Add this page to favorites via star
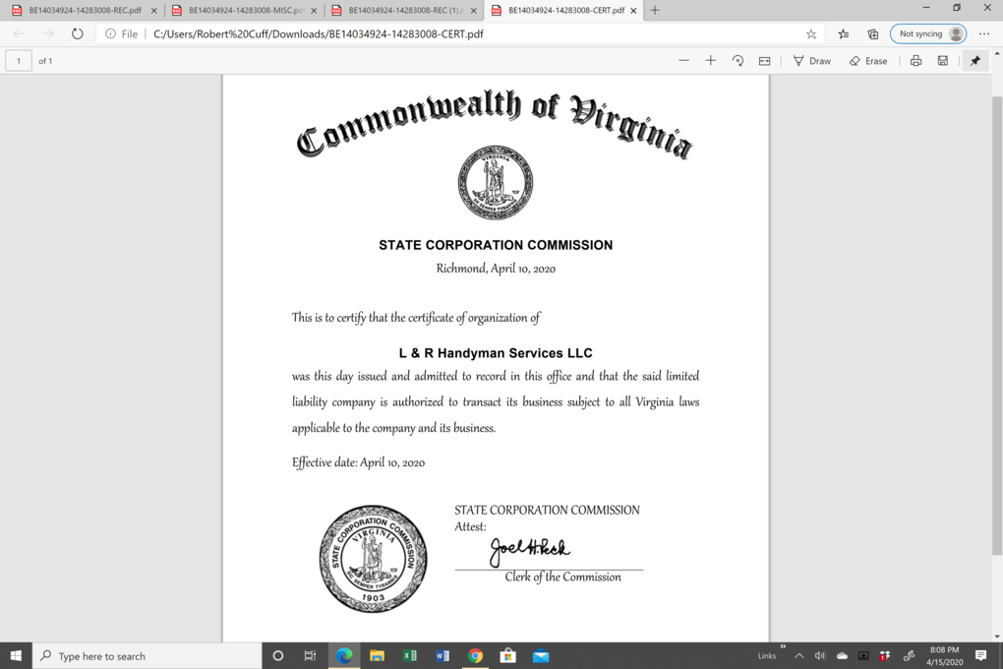The height and width of the screenshot is (669, 1003). [811, 33]
